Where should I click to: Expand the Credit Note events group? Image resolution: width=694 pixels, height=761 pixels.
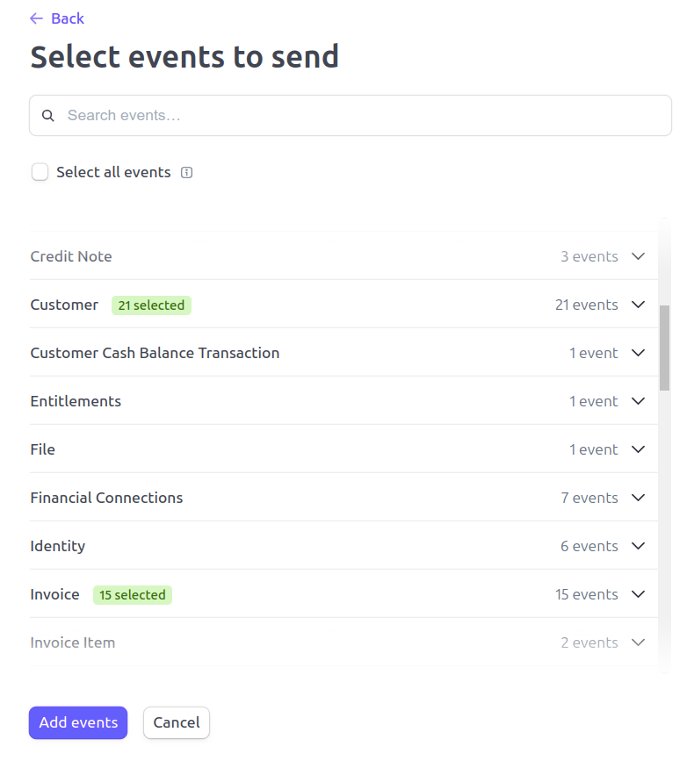coord(639,257)
